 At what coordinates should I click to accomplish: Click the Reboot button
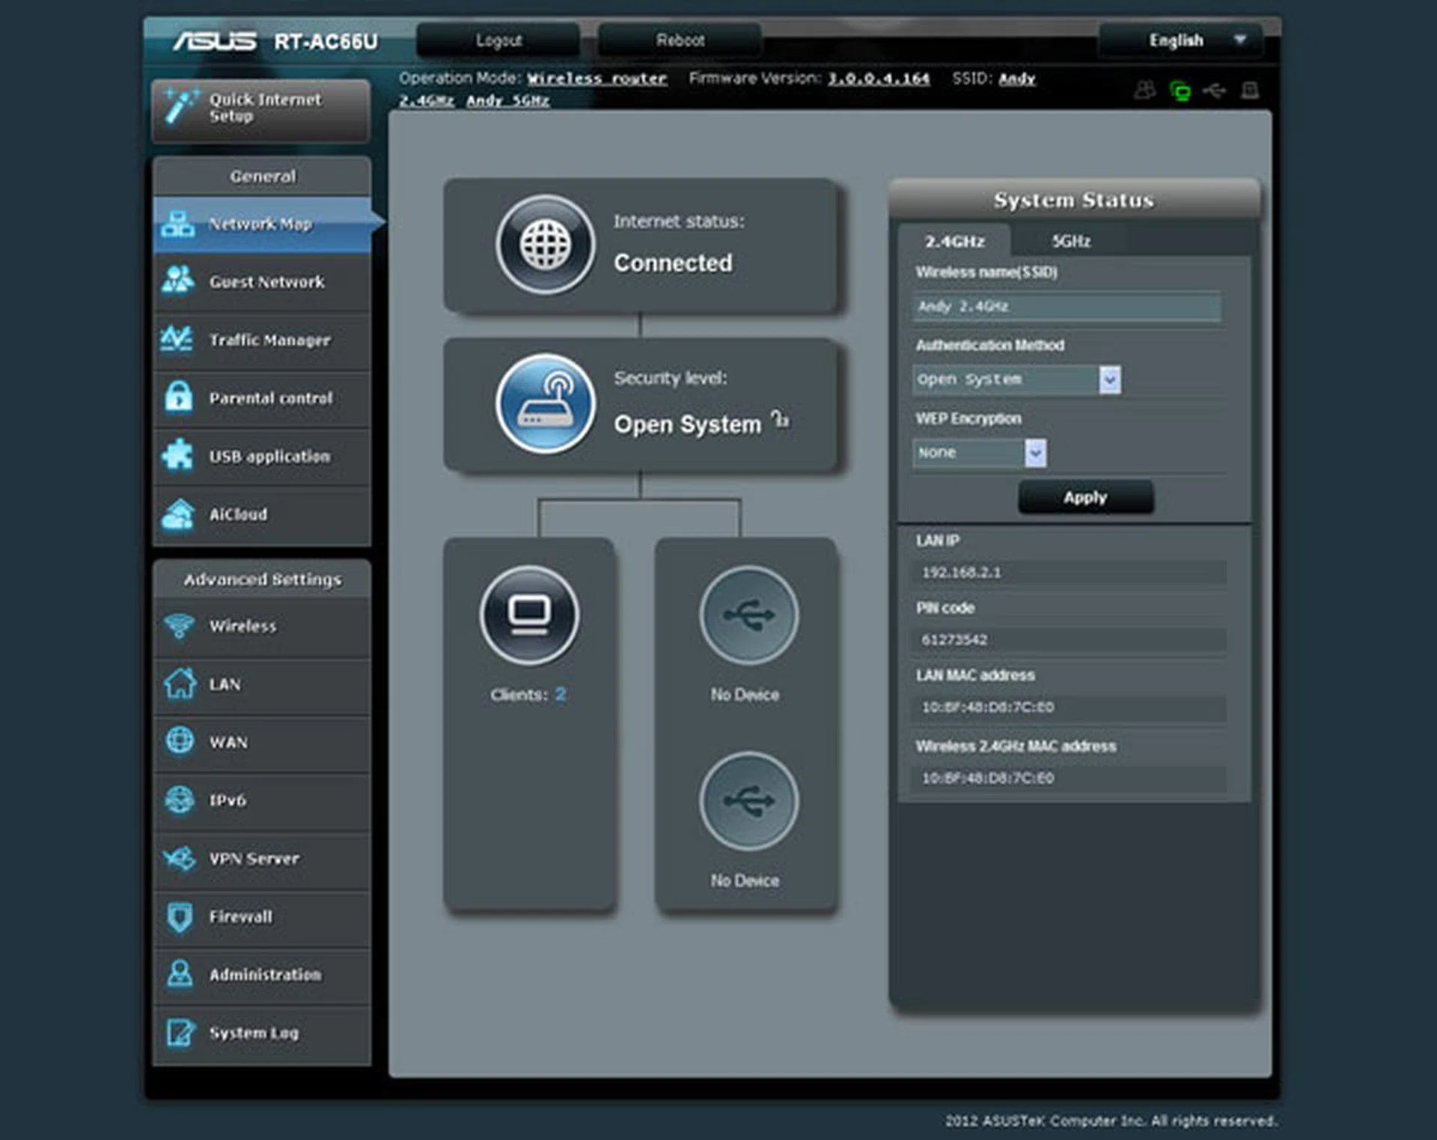679,40
